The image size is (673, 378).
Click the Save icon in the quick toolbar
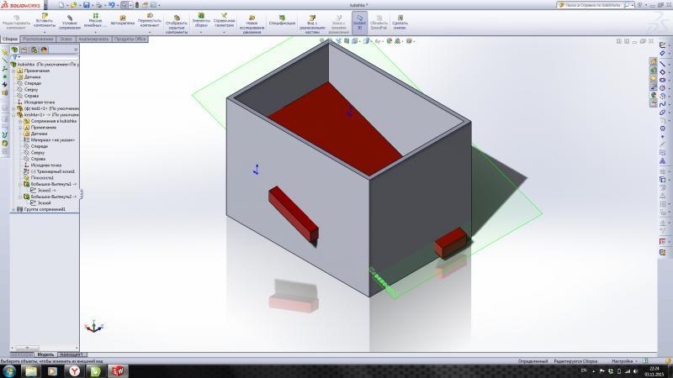tap(87, 5)
